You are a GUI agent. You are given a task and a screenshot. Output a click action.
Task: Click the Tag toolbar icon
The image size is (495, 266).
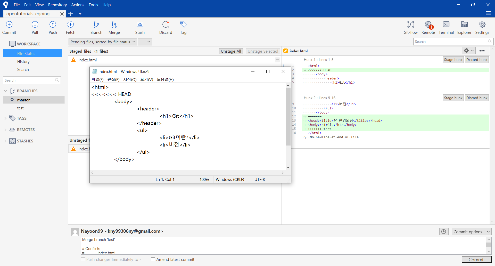[x=183, y=28]
